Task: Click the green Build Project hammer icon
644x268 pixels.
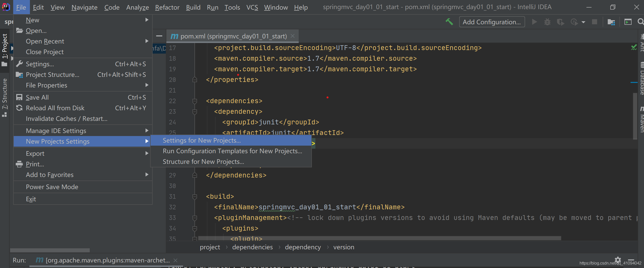Action: [449, 22]
